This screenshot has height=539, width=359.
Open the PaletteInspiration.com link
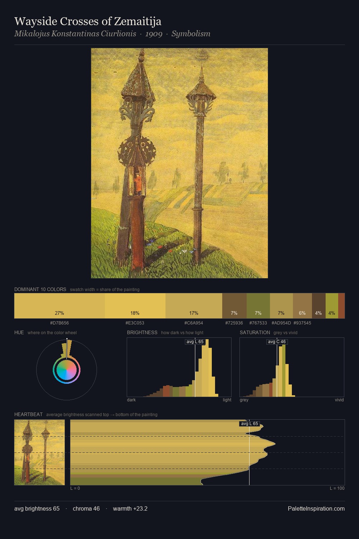click(x=316, y=509)
